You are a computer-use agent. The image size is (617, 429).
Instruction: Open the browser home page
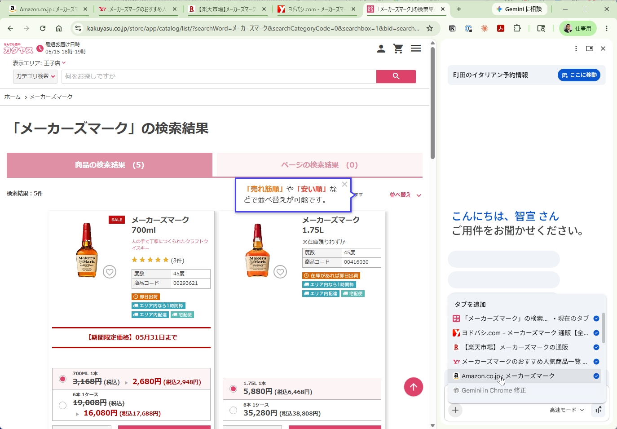[59, 28]
